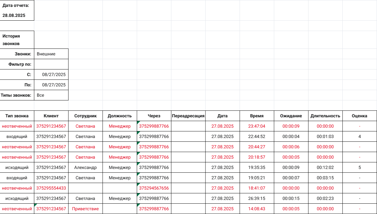Select the report date cell 28.08.2025

tap(17, 10)
